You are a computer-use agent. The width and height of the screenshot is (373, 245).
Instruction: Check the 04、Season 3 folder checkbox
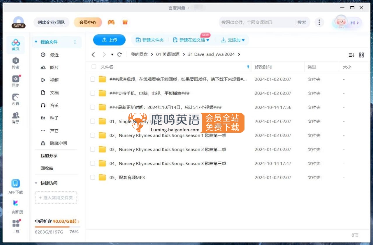tap(93, 163)
